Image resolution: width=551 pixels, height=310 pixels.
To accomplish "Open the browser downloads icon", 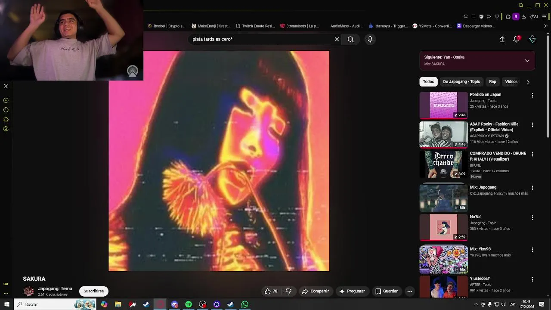I will tap(523, 17).
